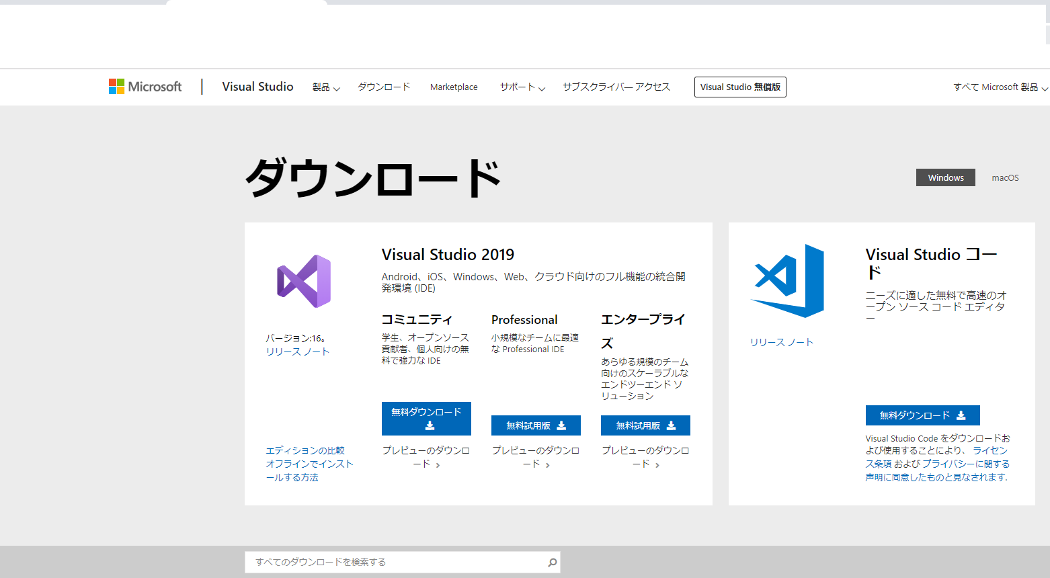Image resolution: width=1050 pixels, height=578 pixels.
Task: Click the バージョン:16 text
Action: (x=296, y=338)
